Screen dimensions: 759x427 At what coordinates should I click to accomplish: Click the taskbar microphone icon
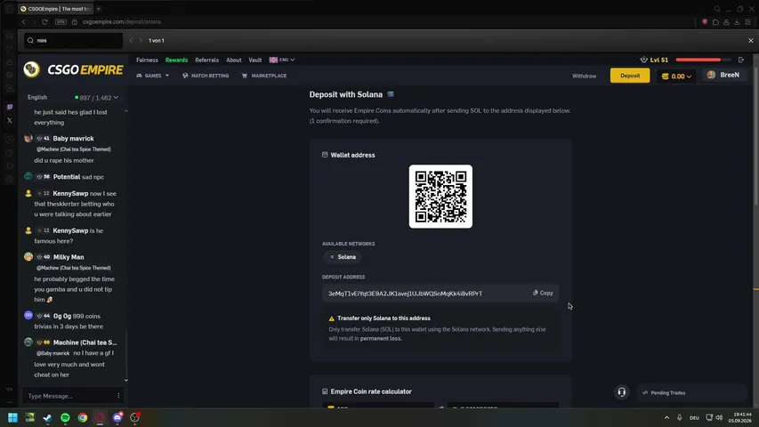pyautogui.click(x=679, y=417)
